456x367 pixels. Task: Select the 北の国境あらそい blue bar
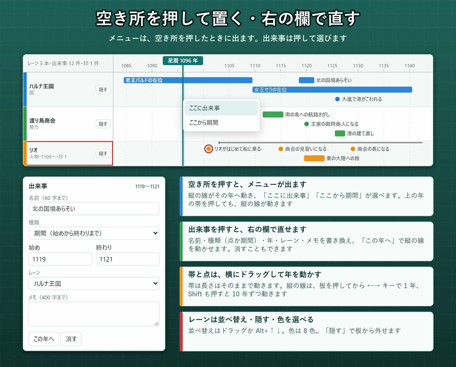(x=306, y=80)
